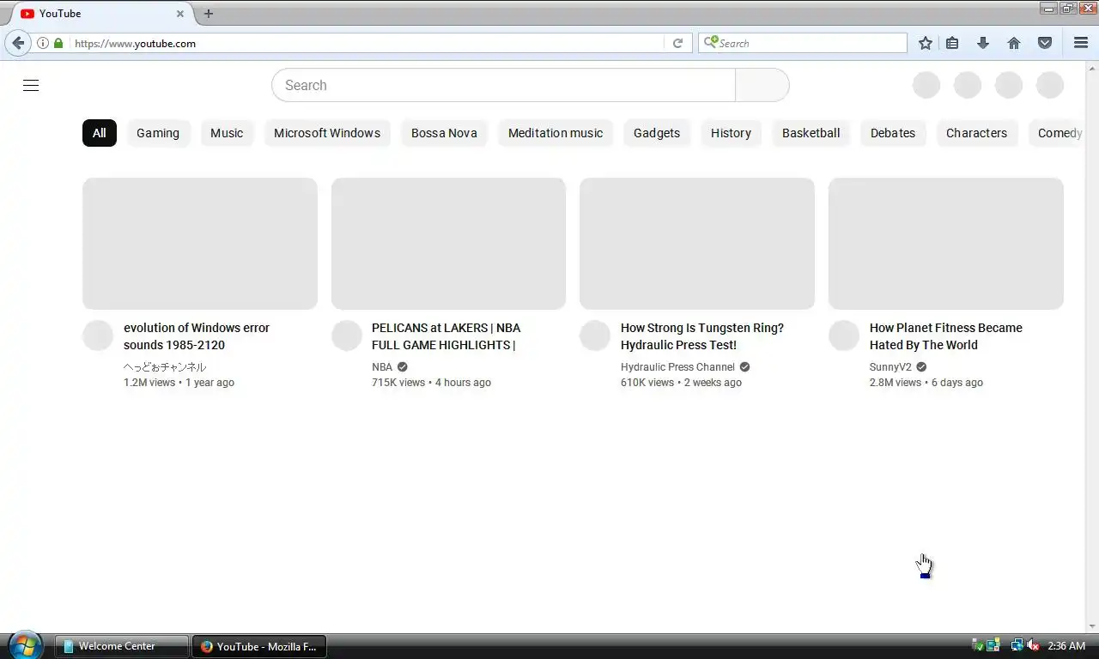Open PELICANS at LAKERS highlights title
Screen dimensions: 1099x659
446,336
